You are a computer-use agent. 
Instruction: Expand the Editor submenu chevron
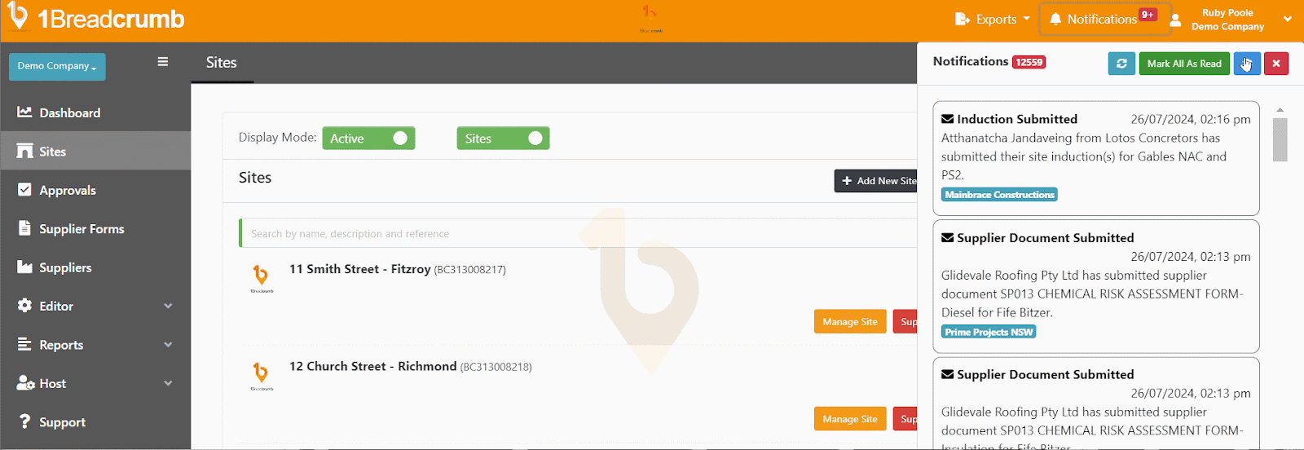[x=168, y=306]
